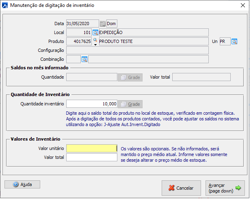Open the unit (Un) lookup icon
Viewport: 251px width, 199px height.
coord(234,41)
